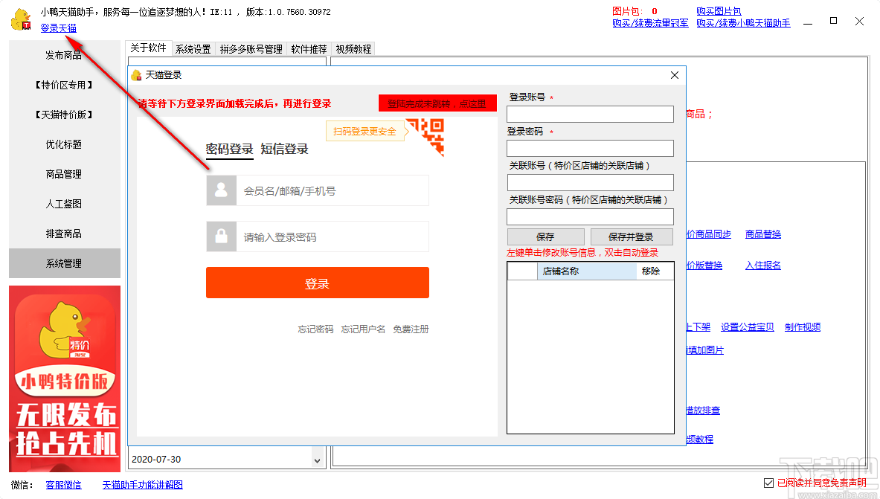The width and height of the screenshot is (880, 499).
Task: Open the 小鸭特价版 advertisement banner
Action: [65, 379]
